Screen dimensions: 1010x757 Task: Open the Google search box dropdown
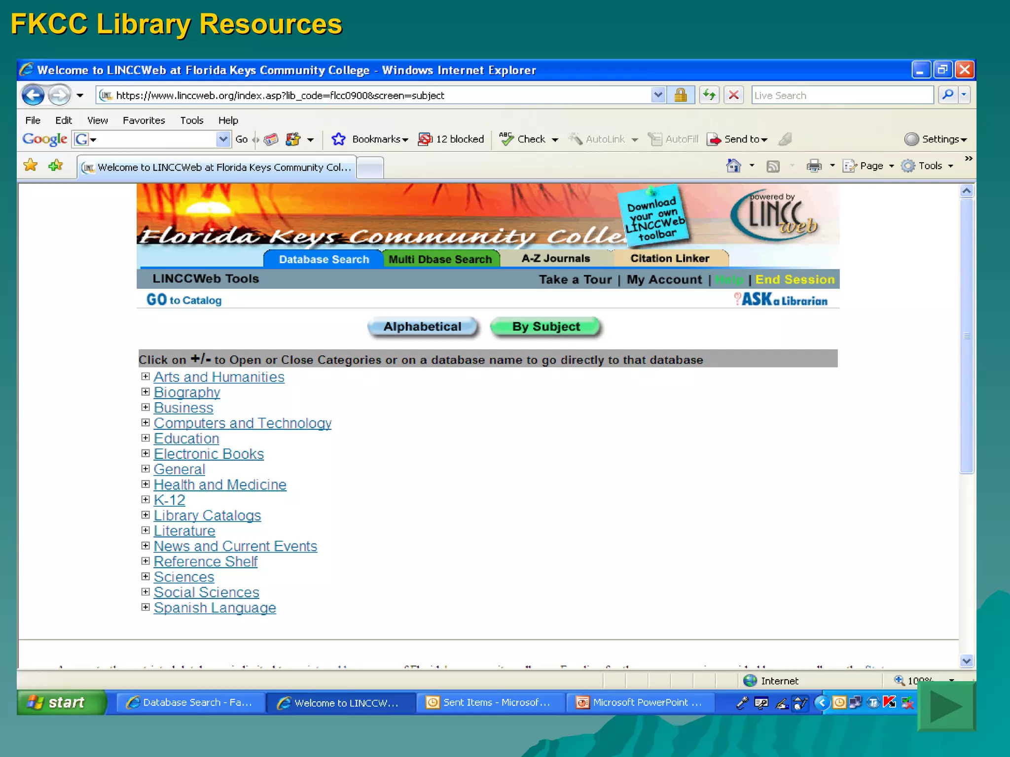coord(223,139)
